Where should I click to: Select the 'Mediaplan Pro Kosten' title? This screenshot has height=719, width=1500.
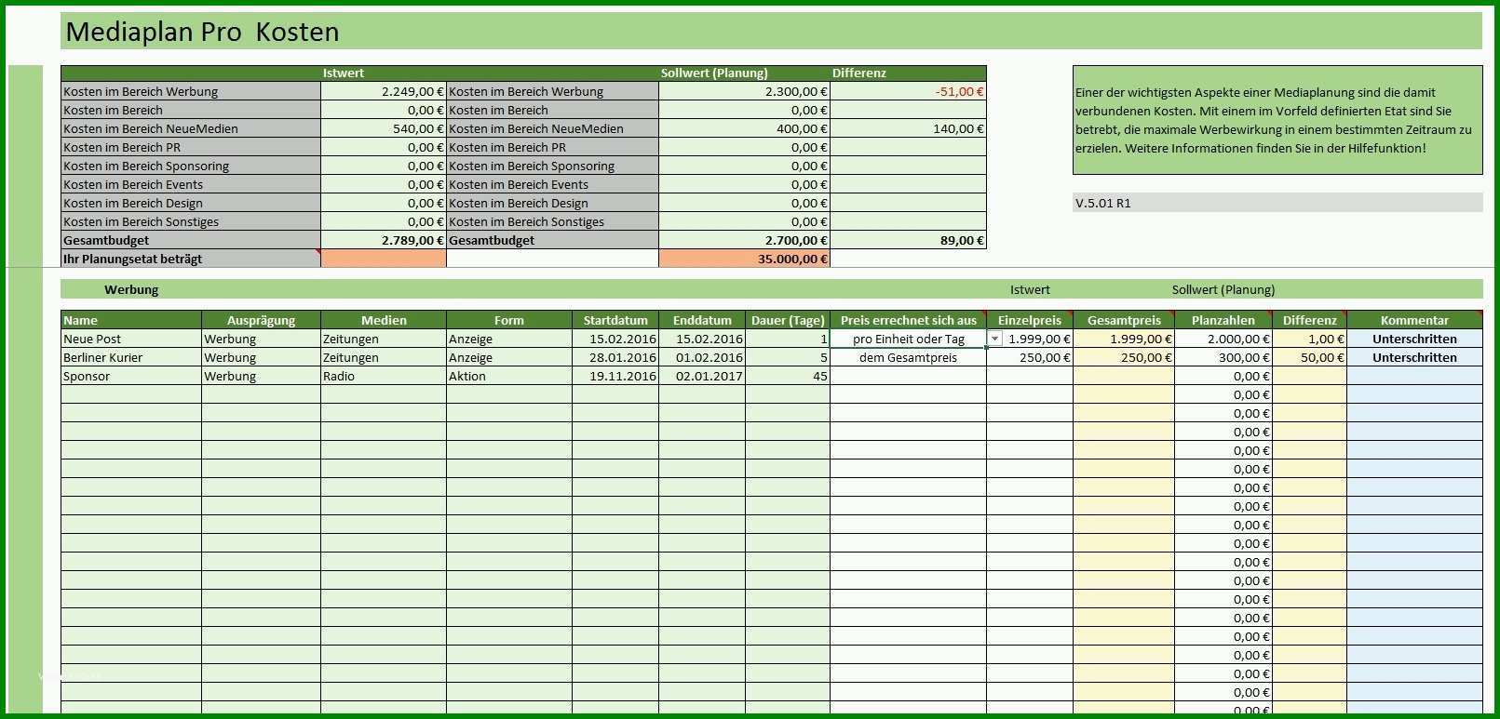[202, 32]
